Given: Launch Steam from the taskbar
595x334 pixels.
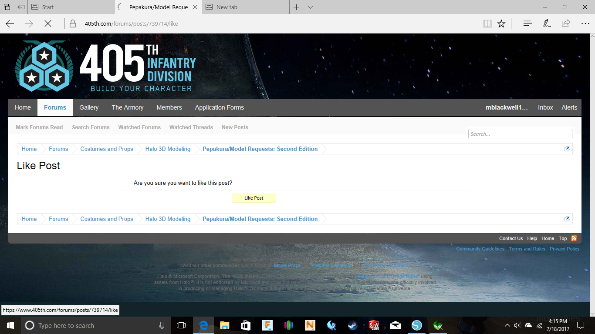Looking at the screenshot, I should 352,325.
